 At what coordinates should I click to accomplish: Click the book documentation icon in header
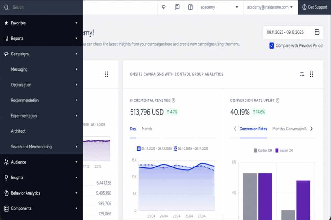coord(190,7)
